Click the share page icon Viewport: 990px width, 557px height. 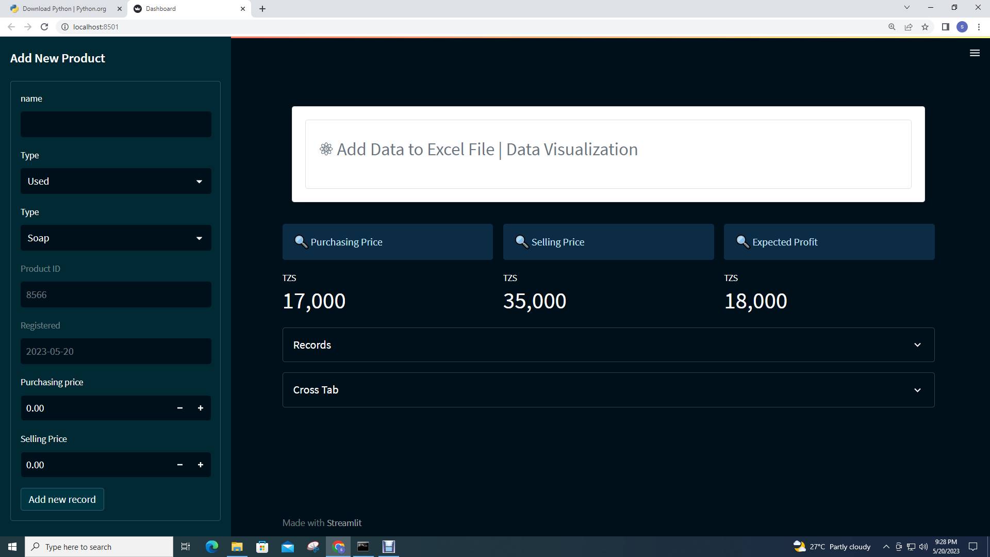908,27
